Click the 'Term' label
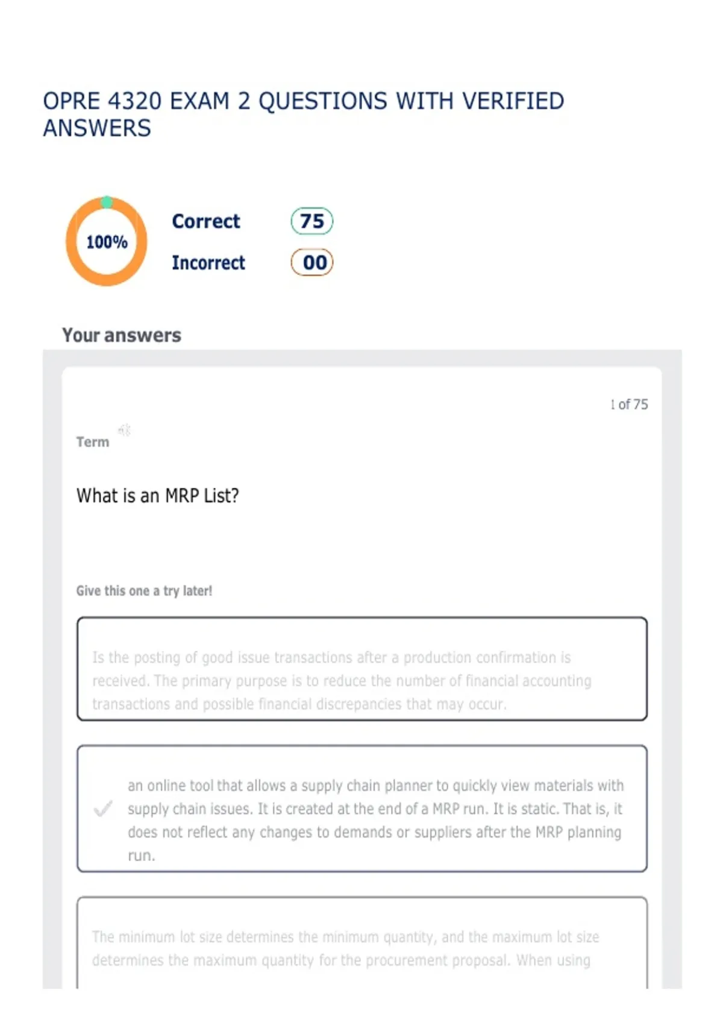The image size is (723, 1025). pos(93,442)
